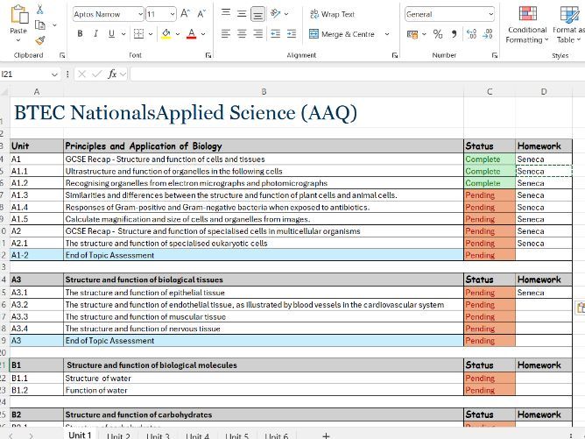Apply borders using the Borders icon
585x439 pixels.
tap(138, 34)
